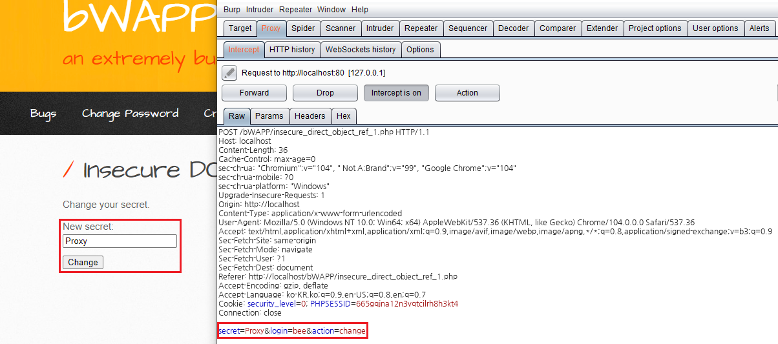Go to the Intruder tool tab
This screenshot has height=344, width=778.
tap(380, 28)
